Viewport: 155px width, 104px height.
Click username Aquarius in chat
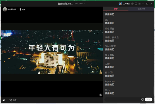tap(110, 81)
